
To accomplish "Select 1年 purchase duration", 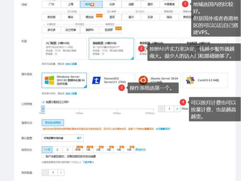I will tap(88, 149).
